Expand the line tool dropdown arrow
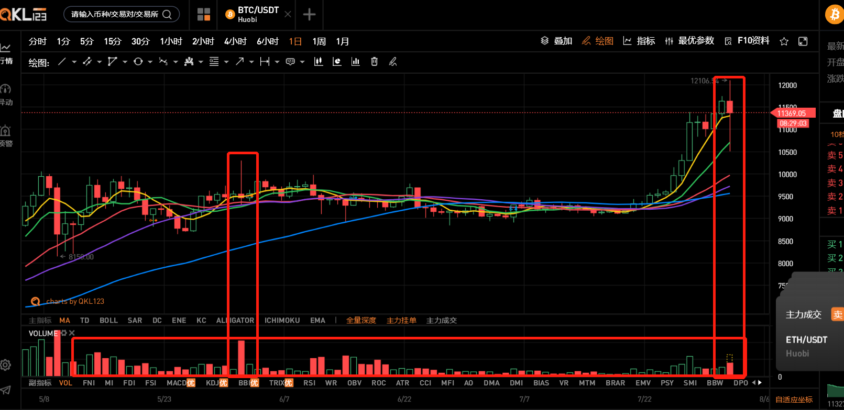Viewport: 844px width, 410px height. pos(74,62)
